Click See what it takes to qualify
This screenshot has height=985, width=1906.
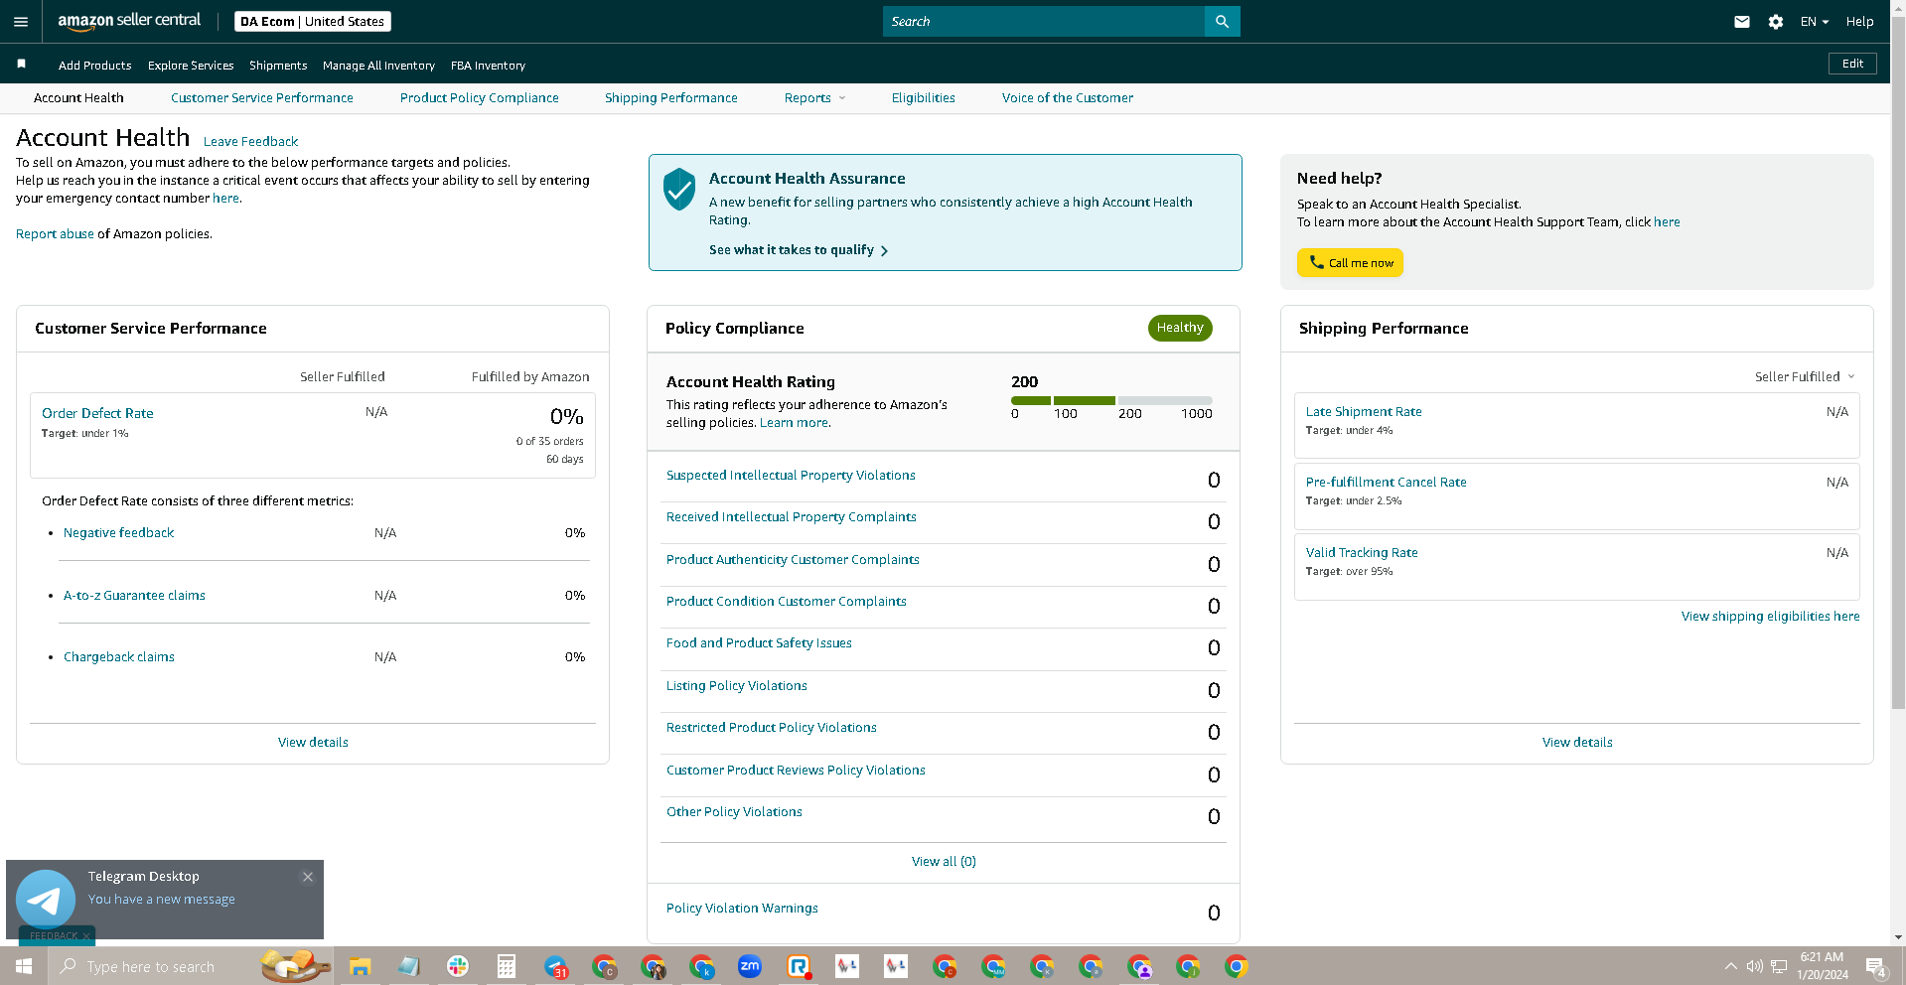[799, 249]
